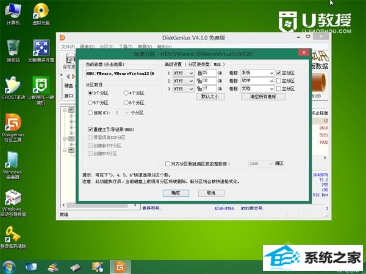Click the colorful puzzle icon in taskbar
Screen dimensions: 366x274
tap(98, 267)
